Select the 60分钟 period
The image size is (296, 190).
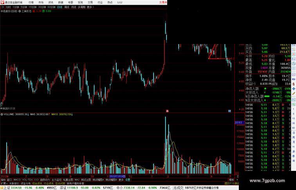tap(51, 7)
